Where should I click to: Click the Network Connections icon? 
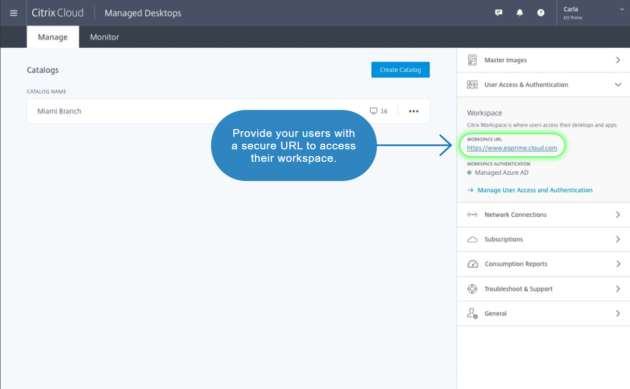click(472, 215)
